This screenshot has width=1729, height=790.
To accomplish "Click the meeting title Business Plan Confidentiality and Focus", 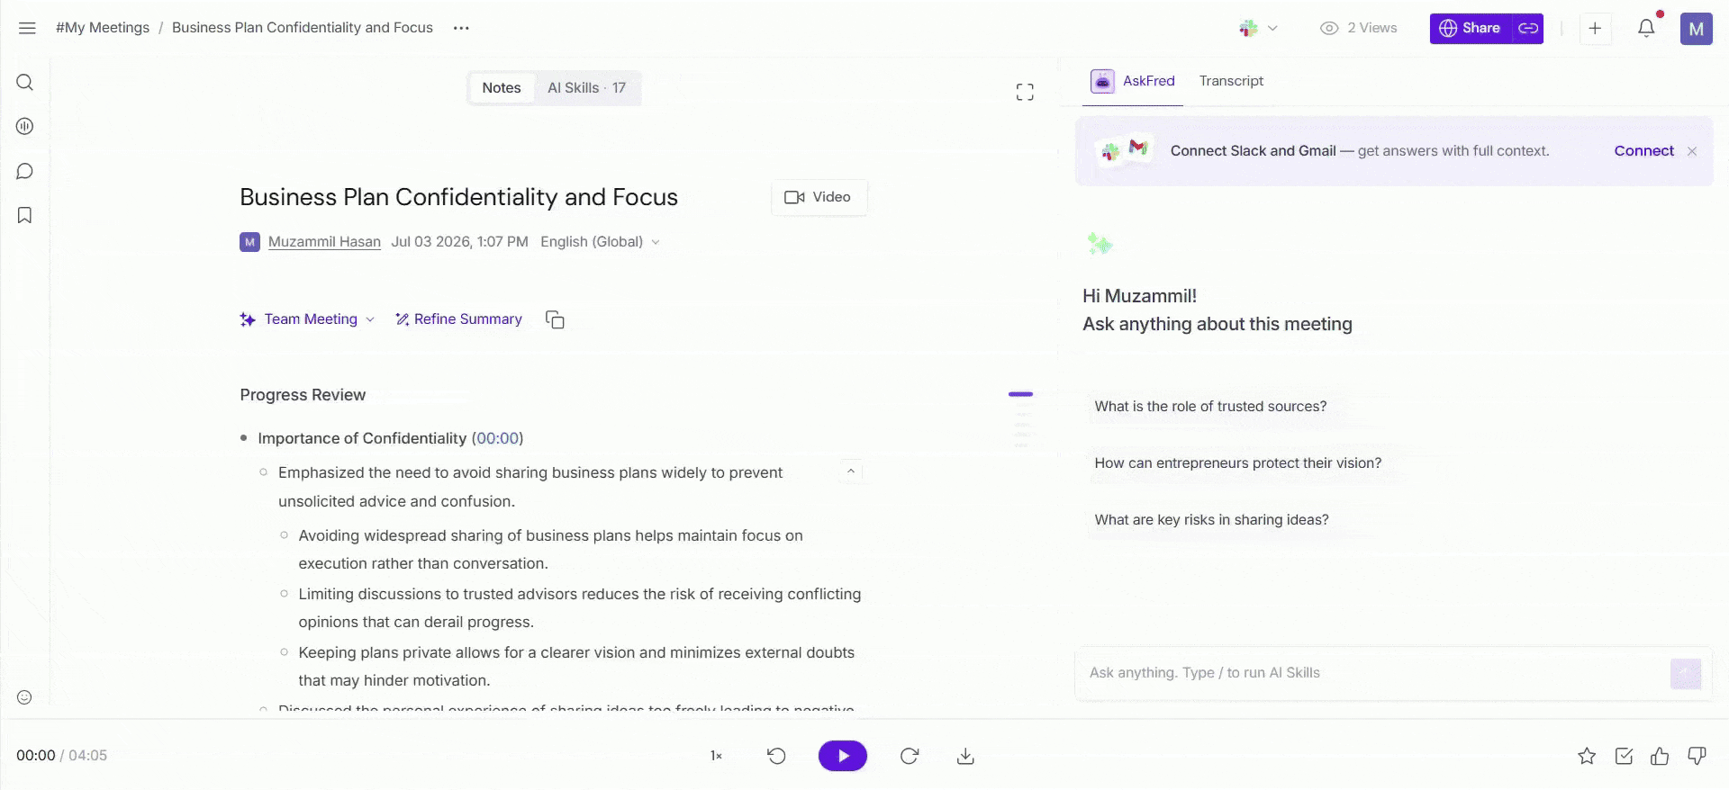I will pos(458,197).
